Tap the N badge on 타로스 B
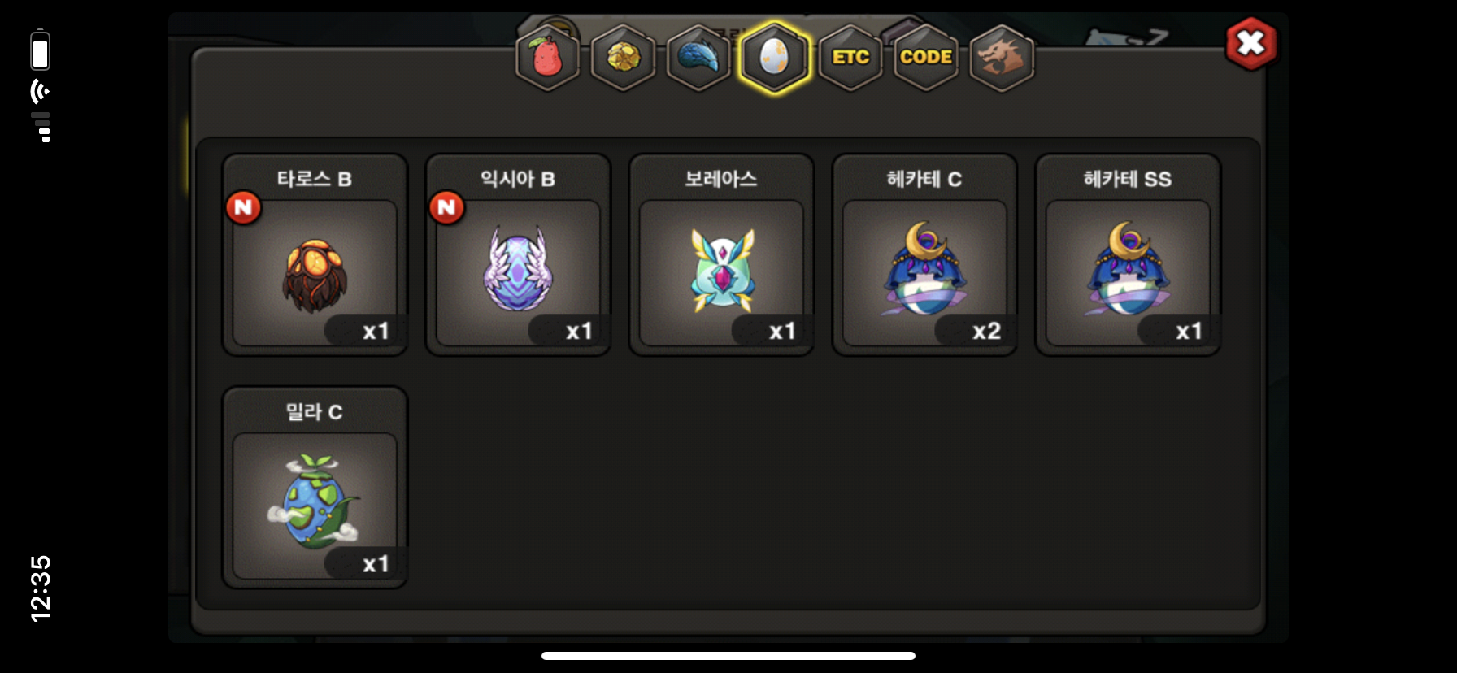1457x673 pixels. (x=243, y=207)
